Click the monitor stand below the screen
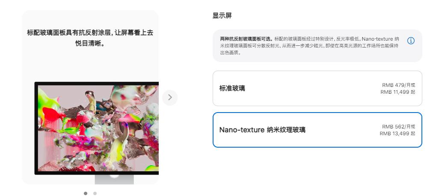The image size is (433, 196). click(x=114, y=179)
